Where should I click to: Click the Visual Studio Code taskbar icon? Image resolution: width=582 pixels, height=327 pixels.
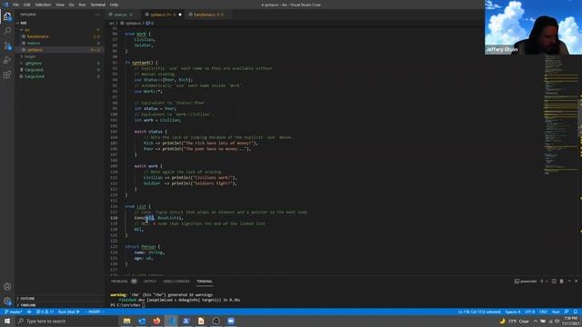[171, 321]
